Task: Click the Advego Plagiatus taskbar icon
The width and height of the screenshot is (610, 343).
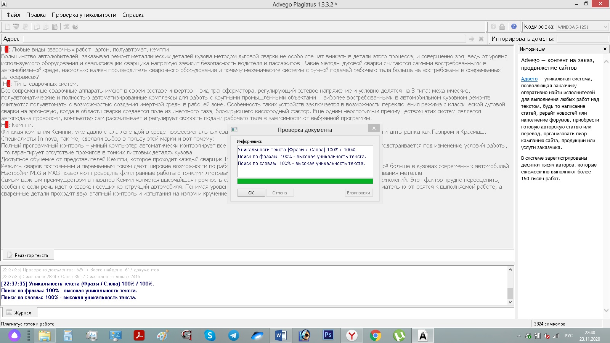Action: pos(423,335)
